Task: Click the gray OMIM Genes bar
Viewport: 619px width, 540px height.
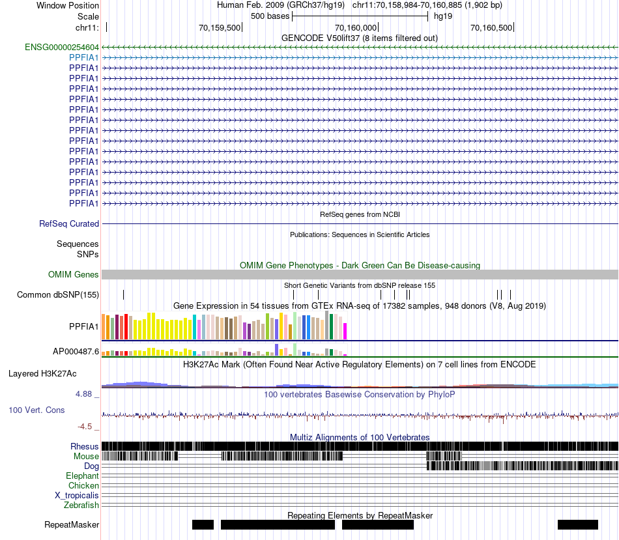Action: pos(360,274)
